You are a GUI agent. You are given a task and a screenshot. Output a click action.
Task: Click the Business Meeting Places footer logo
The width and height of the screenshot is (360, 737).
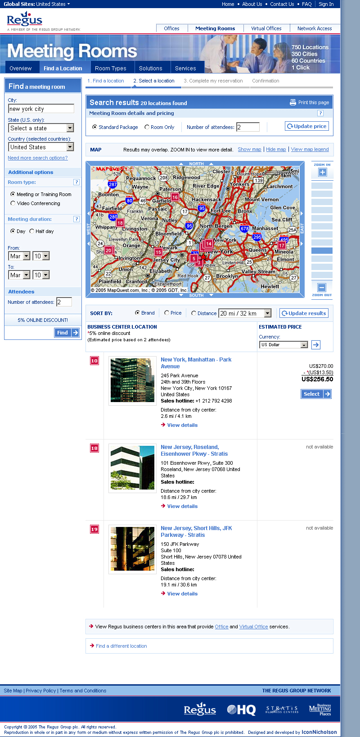click(x=320, y=710)
